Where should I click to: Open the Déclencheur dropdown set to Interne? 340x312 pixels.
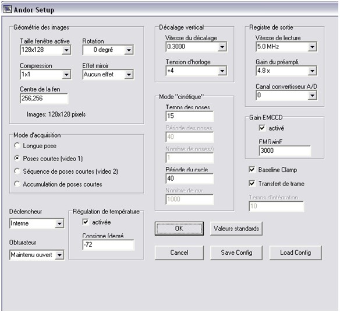pyautogui.click(x=37, y=223)
